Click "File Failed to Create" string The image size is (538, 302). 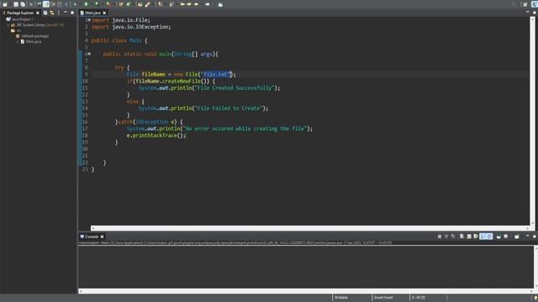click(x=229, y=108)
